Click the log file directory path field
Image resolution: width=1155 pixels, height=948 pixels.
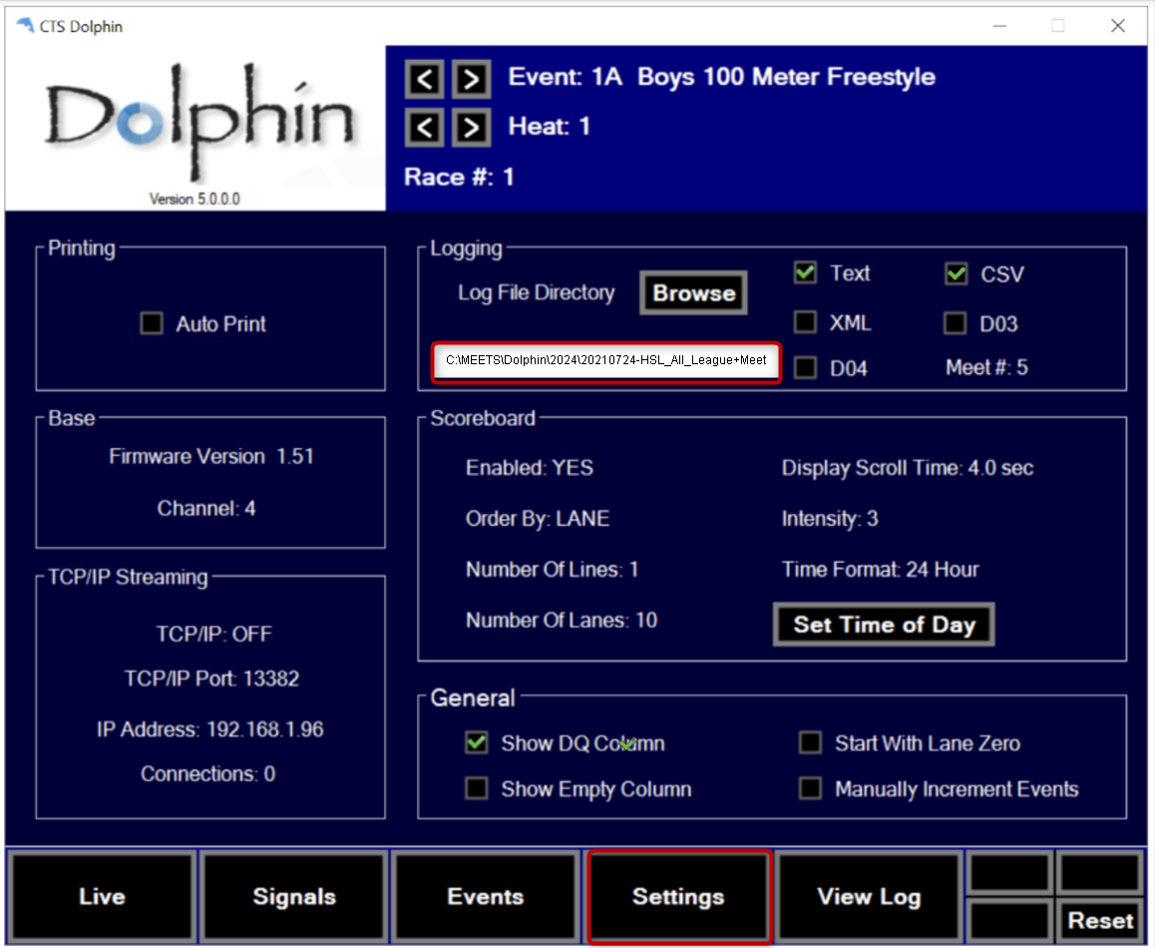tap(605, 360)
